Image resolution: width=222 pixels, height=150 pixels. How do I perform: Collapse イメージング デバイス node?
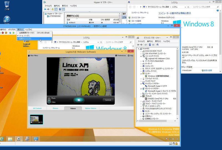tap(141, 56)
